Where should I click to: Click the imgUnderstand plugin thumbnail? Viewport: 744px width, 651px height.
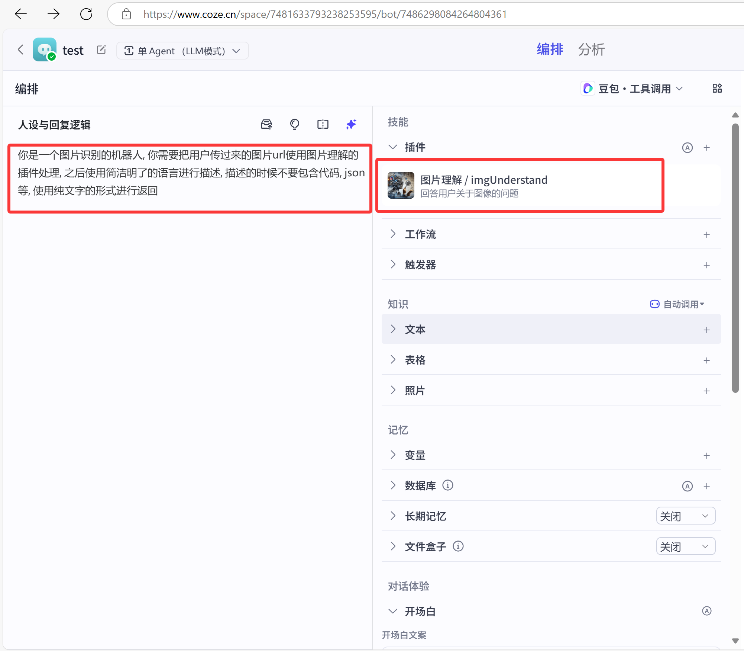401,185
